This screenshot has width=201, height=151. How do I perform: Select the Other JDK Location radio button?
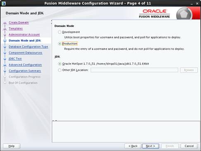coord(60,70)
